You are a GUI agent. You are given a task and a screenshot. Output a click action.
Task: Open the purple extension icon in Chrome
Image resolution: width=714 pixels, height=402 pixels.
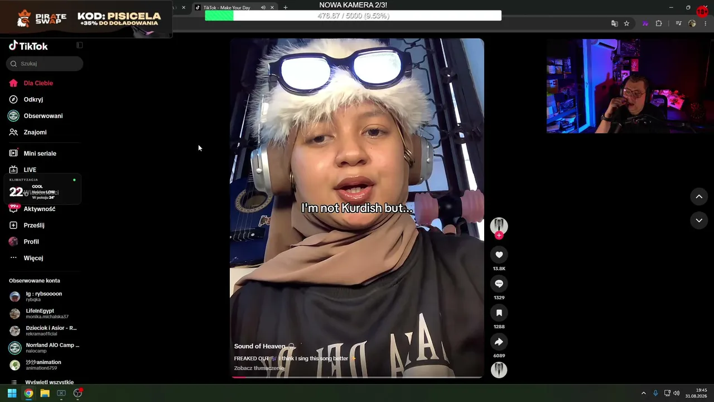click(645, 23)
